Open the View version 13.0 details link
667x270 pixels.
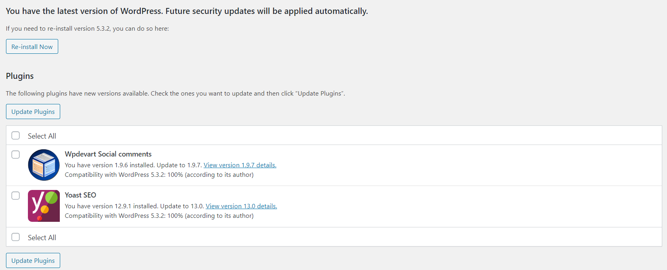241,206
